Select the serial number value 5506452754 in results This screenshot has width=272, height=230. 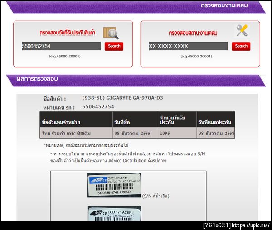(98, 107)
